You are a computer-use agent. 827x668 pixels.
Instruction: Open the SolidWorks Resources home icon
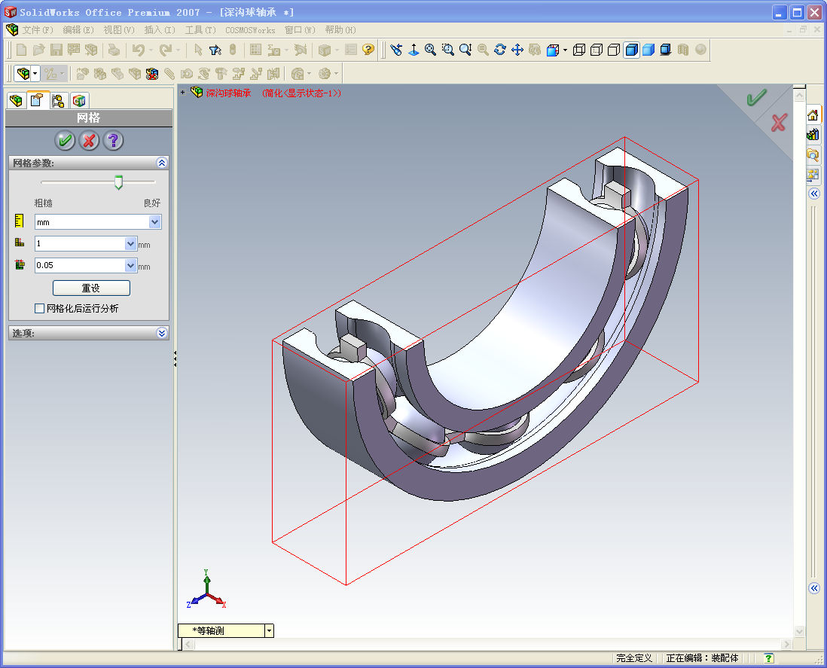coord(813,115)
